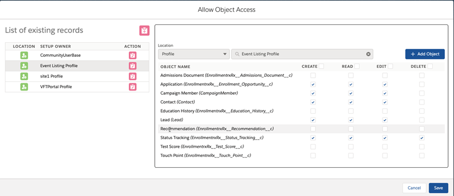The width and height of the screenshot is (454, 196).
Task: Toggle Edit permission for Contact
Action: pyautogui.click(x=385, y=102)
